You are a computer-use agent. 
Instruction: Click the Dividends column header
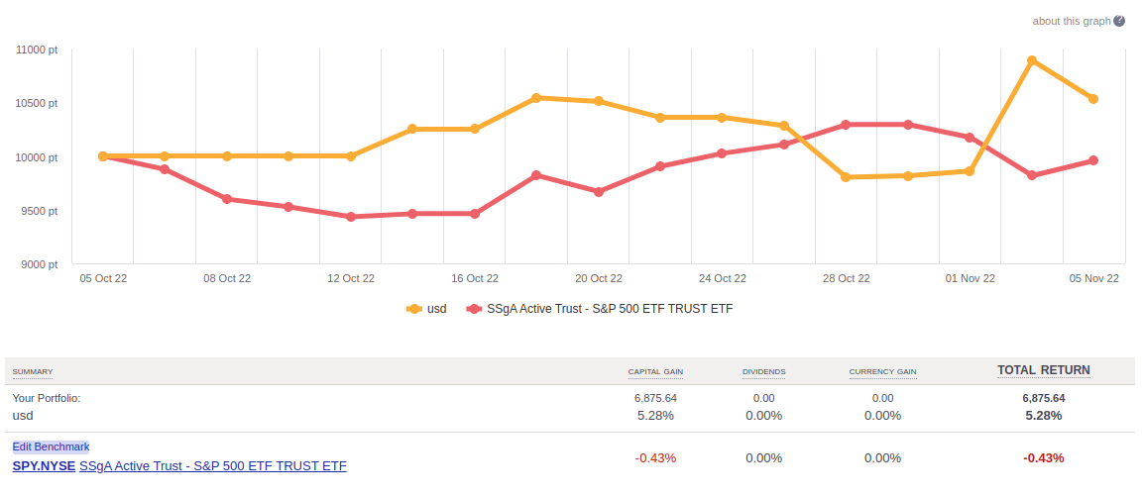click(763, 372)
